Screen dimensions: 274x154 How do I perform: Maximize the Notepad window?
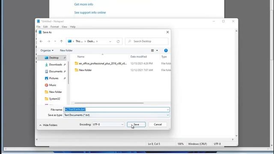point(223,21)
